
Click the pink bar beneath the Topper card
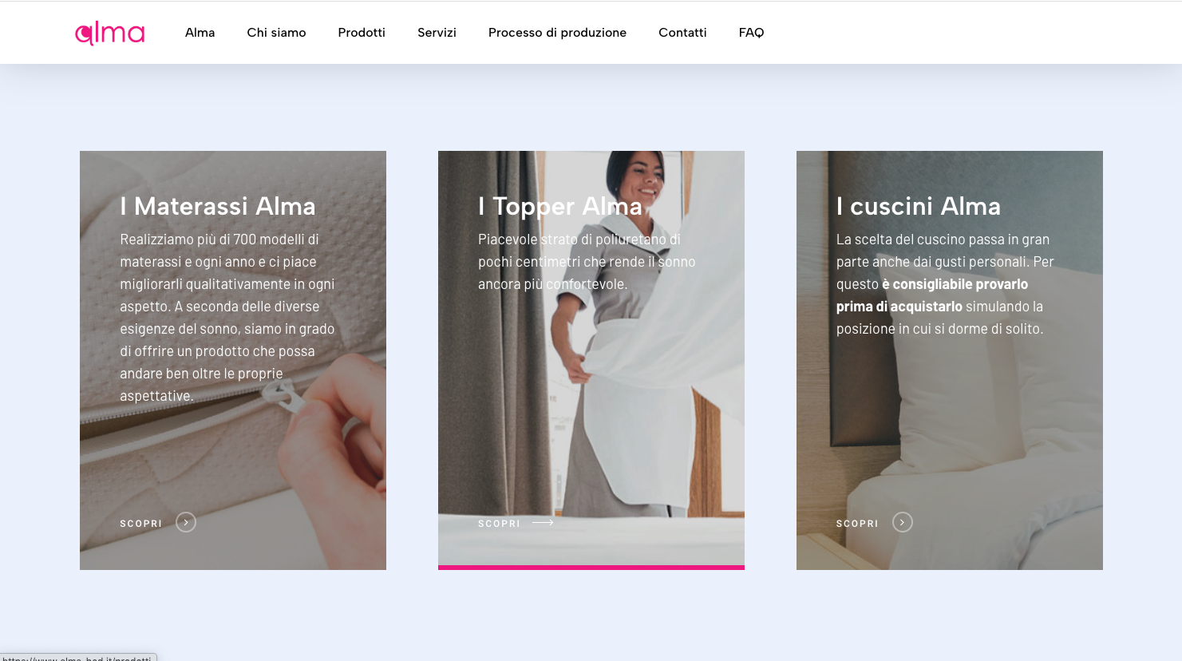[x=591, y=568]
